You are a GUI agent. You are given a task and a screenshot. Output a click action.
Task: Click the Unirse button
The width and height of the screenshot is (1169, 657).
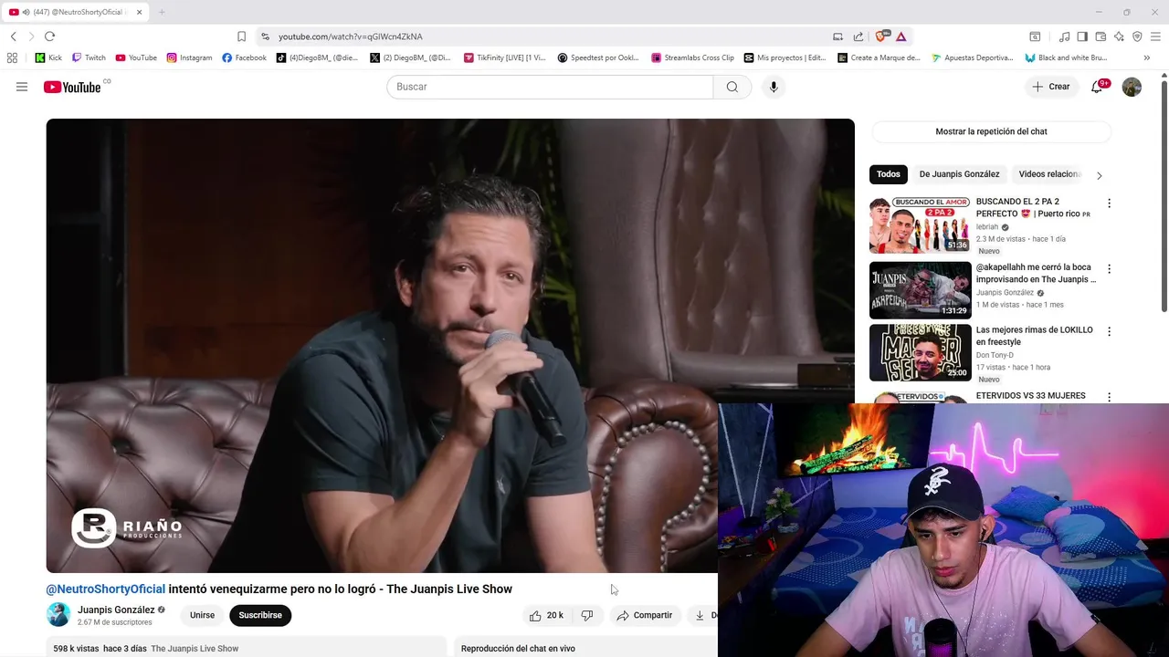coord(202,615)
